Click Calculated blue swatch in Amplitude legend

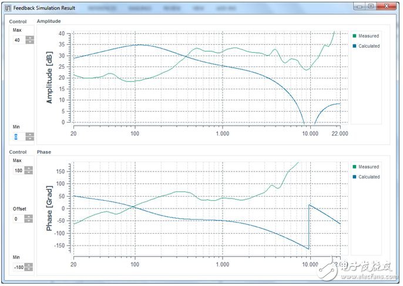(355, 46)
